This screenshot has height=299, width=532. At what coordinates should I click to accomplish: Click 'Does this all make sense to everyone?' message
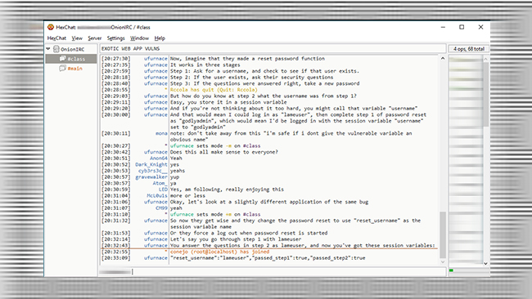[x=224, y=152]
